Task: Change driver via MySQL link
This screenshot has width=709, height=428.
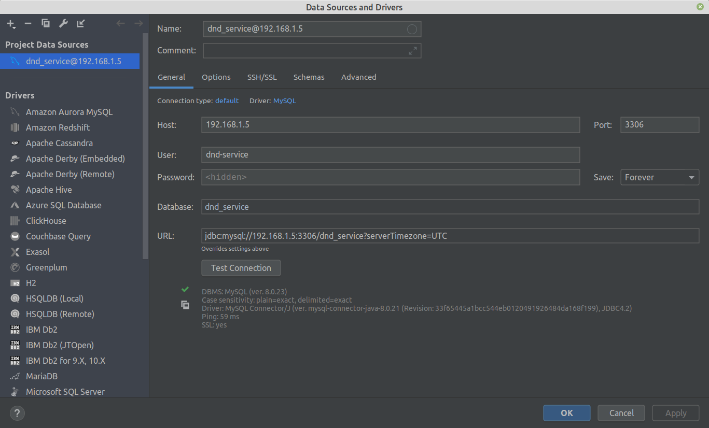Action: [x=285, y=101]
